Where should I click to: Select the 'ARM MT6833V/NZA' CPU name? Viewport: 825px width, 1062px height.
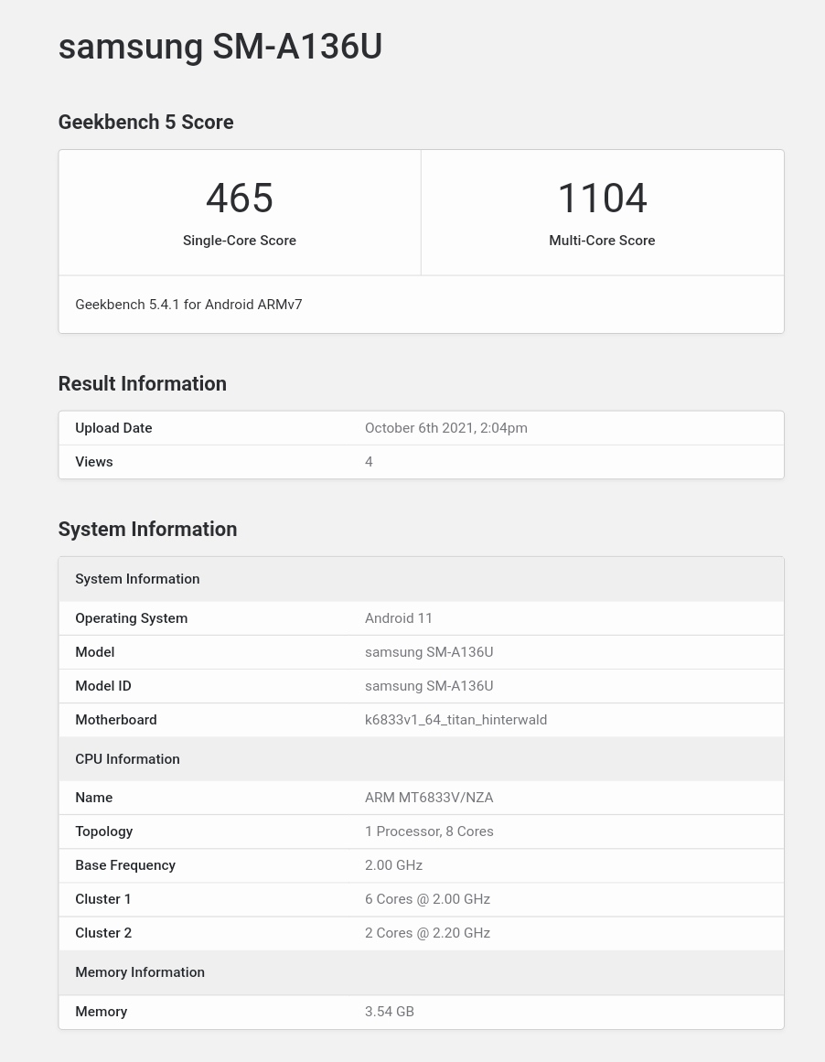click(430, 798)
